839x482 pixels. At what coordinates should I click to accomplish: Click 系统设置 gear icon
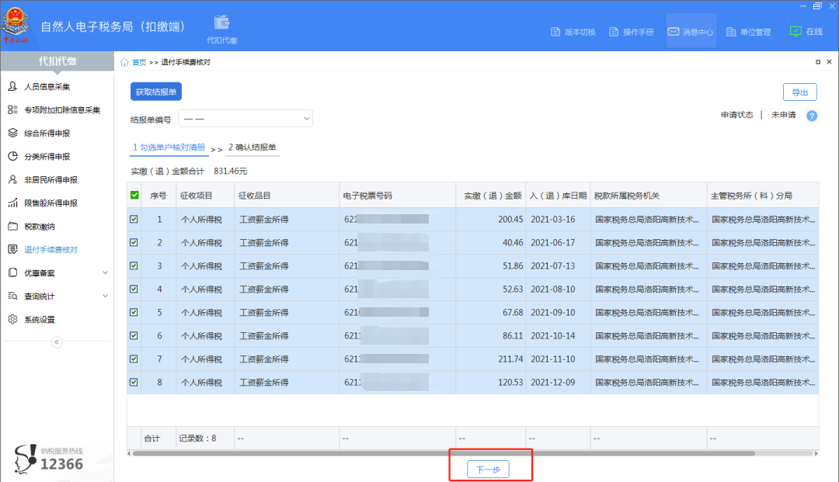pyautogui.click(x=13, y=319)
